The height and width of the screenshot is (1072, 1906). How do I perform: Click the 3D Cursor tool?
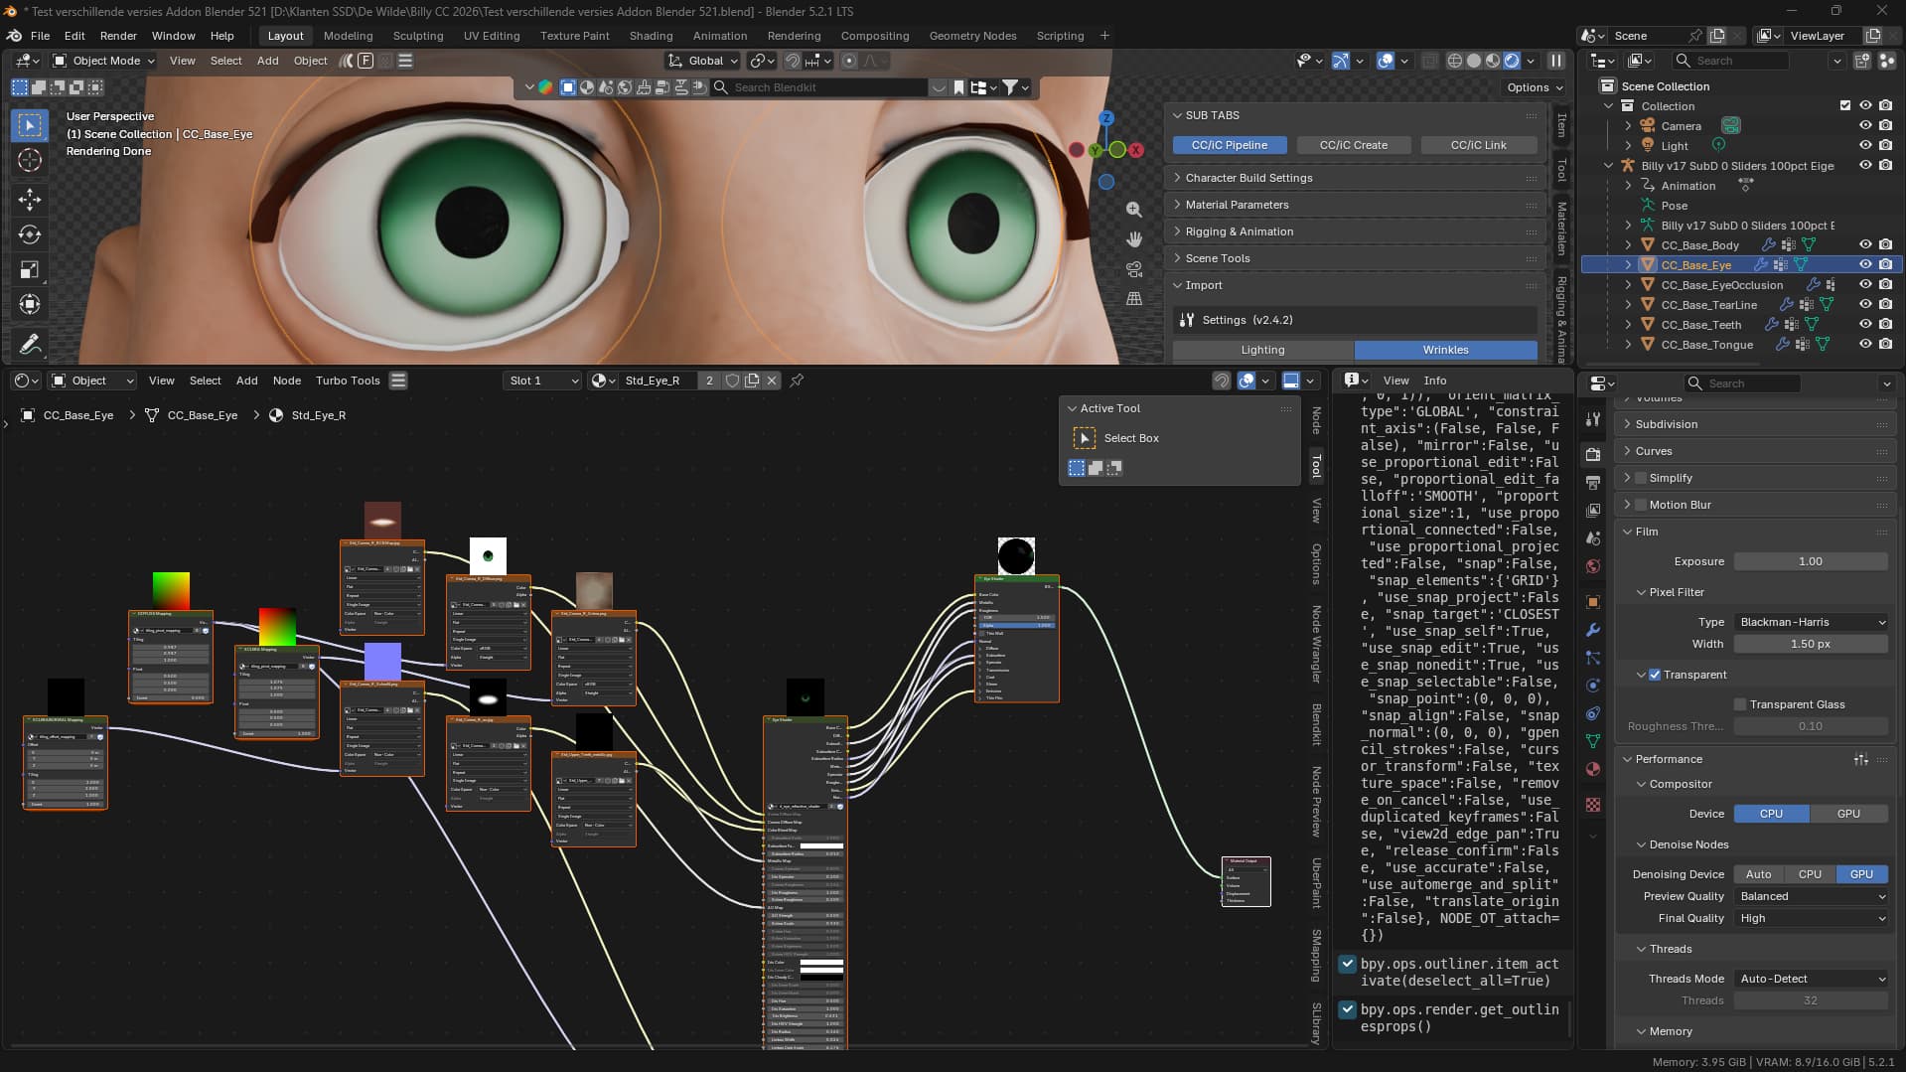tap(30, 161)
